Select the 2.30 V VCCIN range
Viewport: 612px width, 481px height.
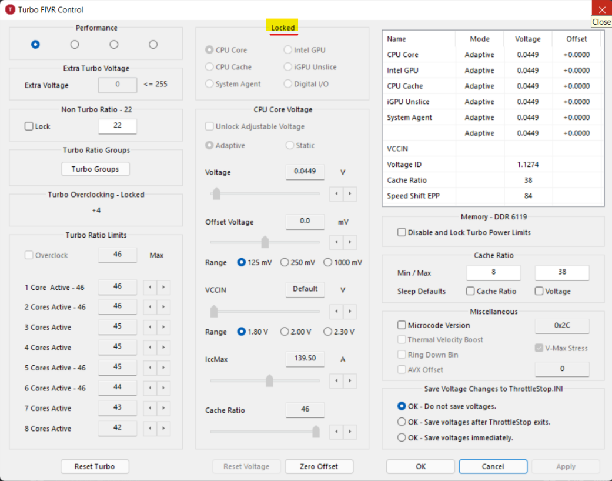point(327,332)
